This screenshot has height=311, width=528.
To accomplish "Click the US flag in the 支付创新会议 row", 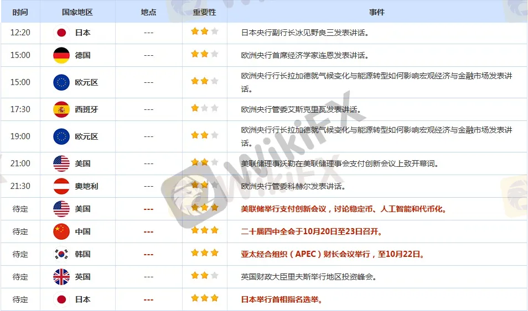I will click(x=61, y=209).
